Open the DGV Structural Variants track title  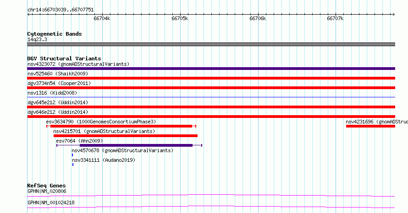[x=64, y=59]
